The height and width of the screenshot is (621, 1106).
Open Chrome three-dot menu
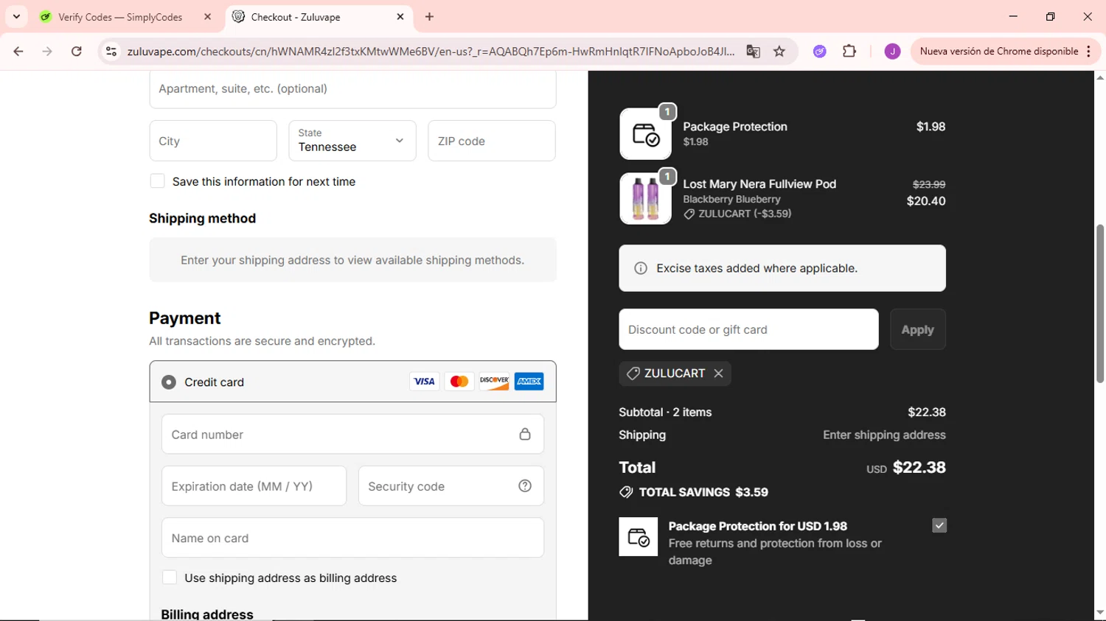1089,52
